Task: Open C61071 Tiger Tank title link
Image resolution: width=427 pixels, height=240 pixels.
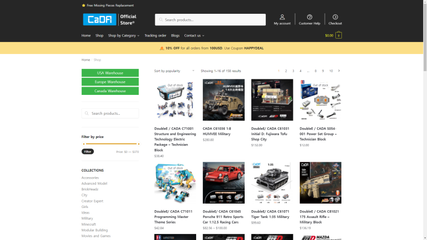Action: pyautogui.click(x=270, y=214)
